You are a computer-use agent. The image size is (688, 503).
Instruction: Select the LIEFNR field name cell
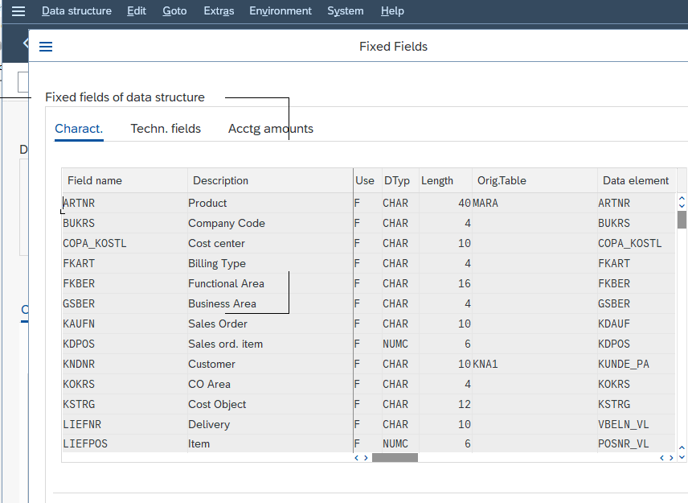(125, 425)
